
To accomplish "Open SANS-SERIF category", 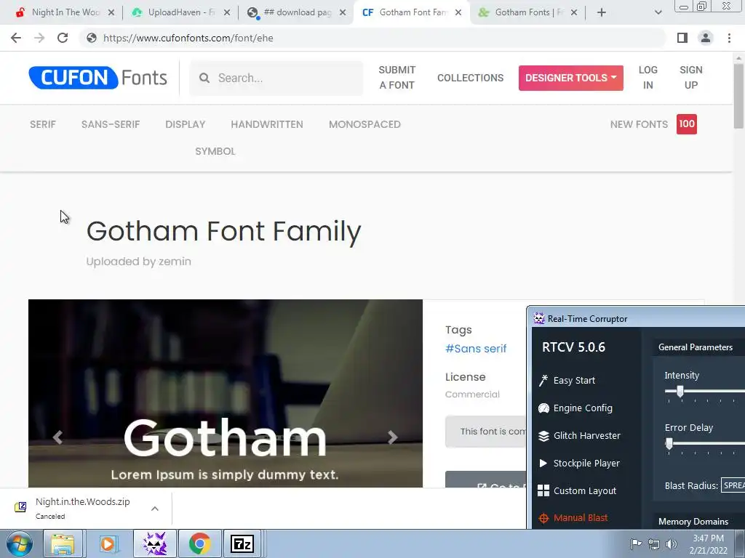I will coord(111,124).
